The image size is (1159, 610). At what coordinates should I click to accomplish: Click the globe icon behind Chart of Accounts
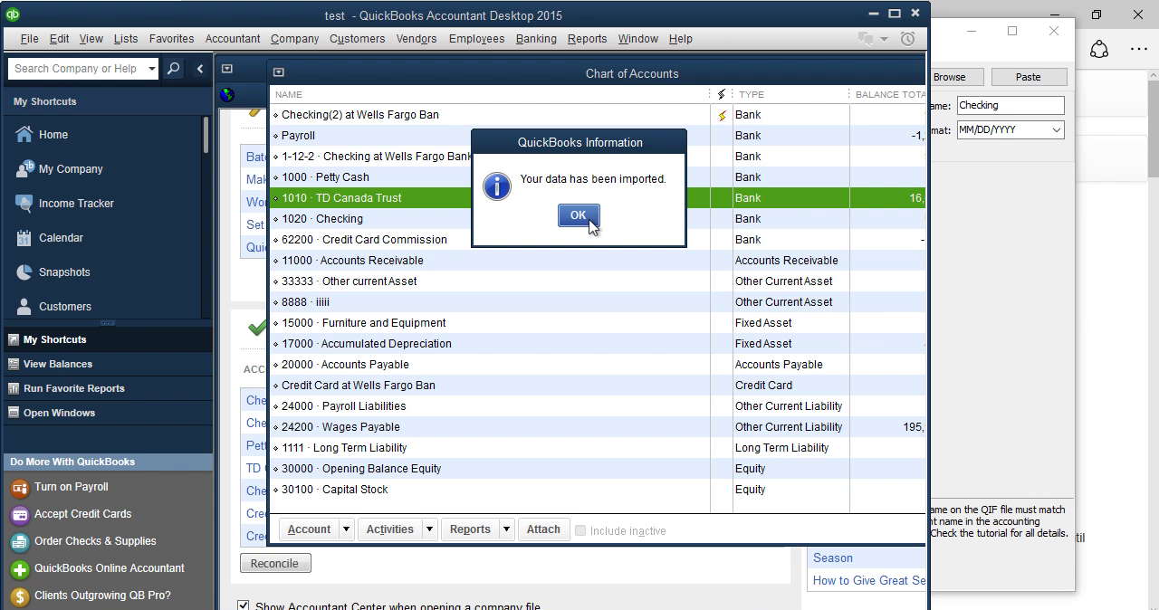tap(227, 94)
